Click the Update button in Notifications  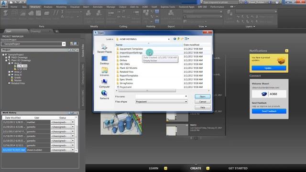click(269, 68)
